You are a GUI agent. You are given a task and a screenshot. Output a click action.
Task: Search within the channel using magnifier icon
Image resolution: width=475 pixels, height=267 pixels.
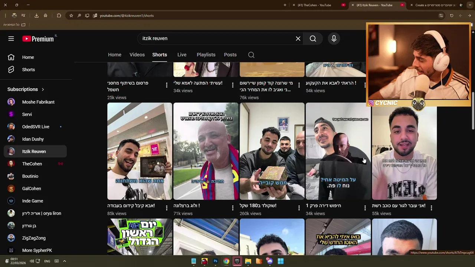point(251,55)
